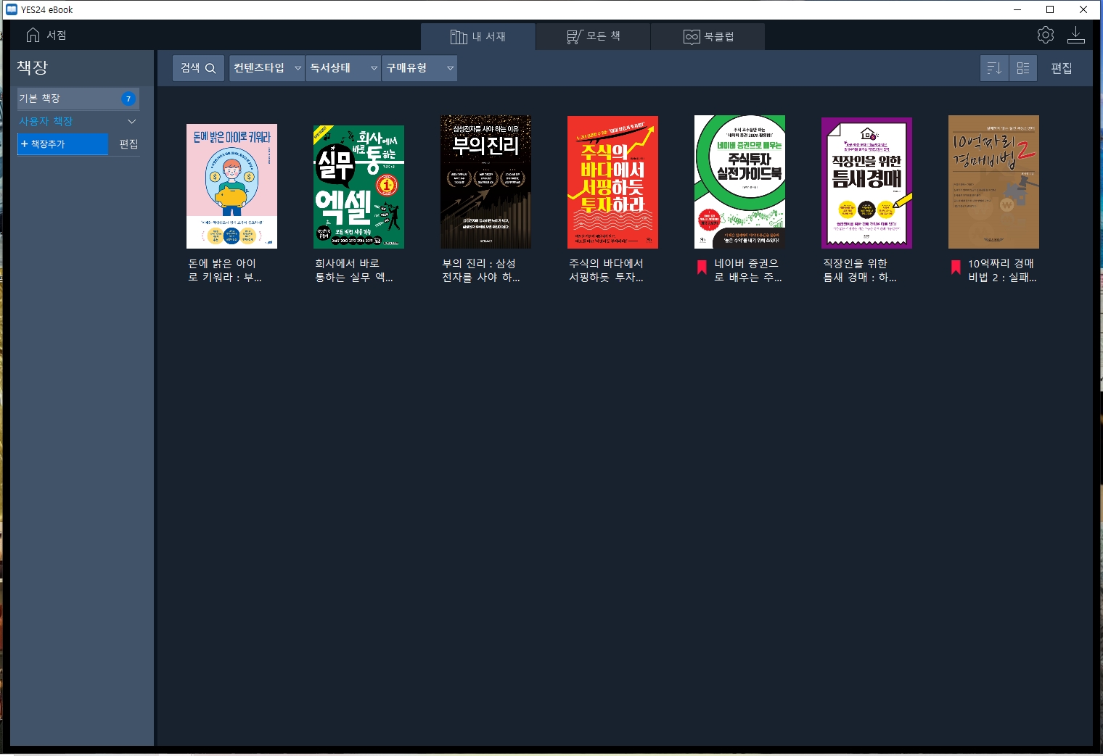Open book cover 주식의 바다에서 서핑하듯 투자하라
This screenshot has width=1103, height=756.
point(612,182)
